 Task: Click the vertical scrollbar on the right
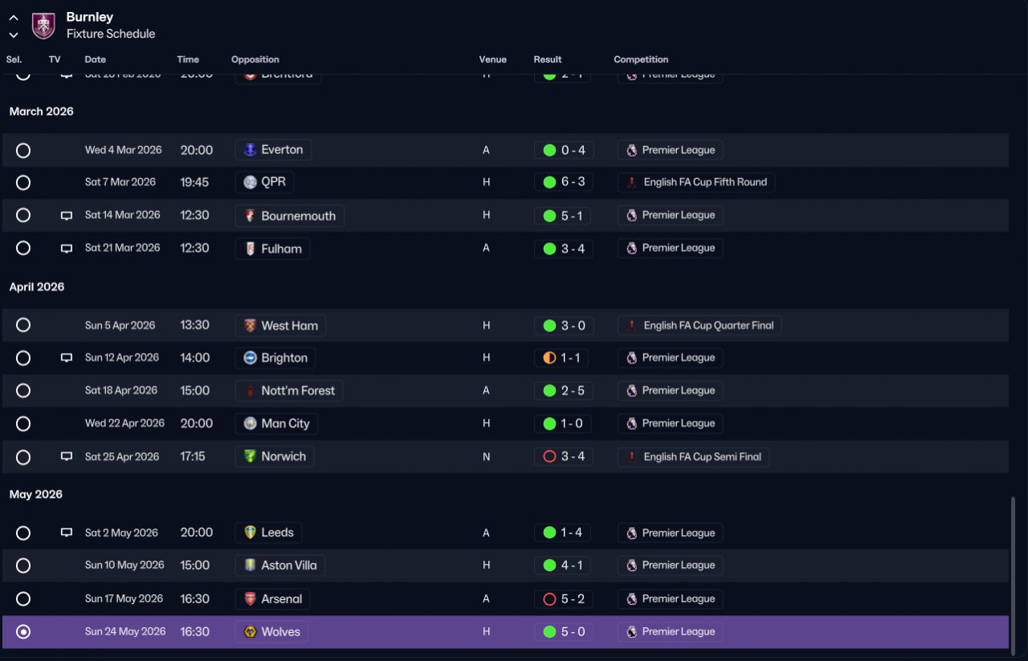coord(1013,572)
